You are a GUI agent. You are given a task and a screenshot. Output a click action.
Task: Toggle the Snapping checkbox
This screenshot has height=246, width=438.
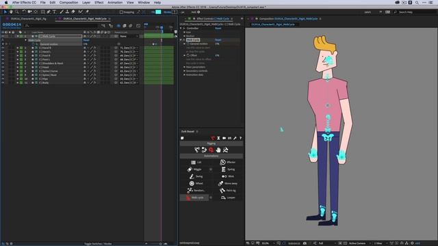click(121, 12)
